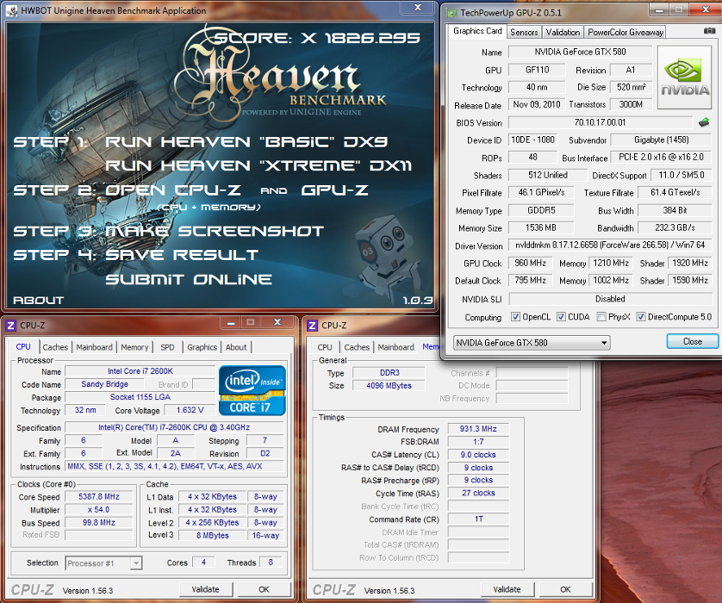This screenshot has width=722, height=603.
Task: Open Caches tab in left CPU-Z
Action: [x=55, y=347]
